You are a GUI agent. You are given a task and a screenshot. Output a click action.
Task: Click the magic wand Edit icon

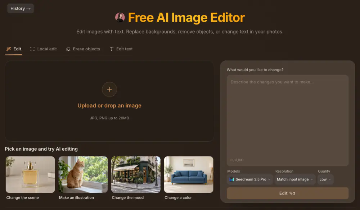pos(9,49)
